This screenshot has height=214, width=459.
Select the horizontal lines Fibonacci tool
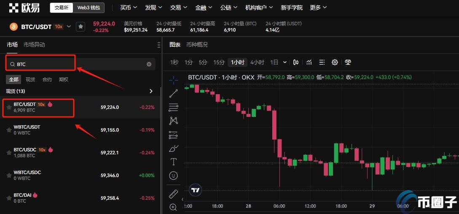click(x=174, y=108)
